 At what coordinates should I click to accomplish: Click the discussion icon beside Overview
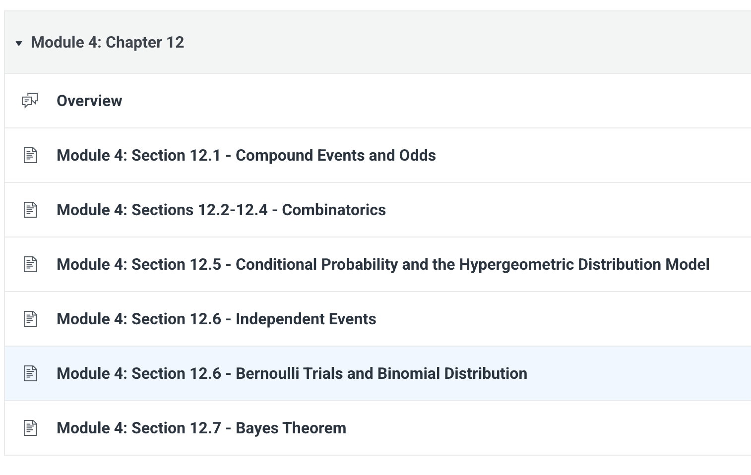pyautogui.click(x=30, y=101)
